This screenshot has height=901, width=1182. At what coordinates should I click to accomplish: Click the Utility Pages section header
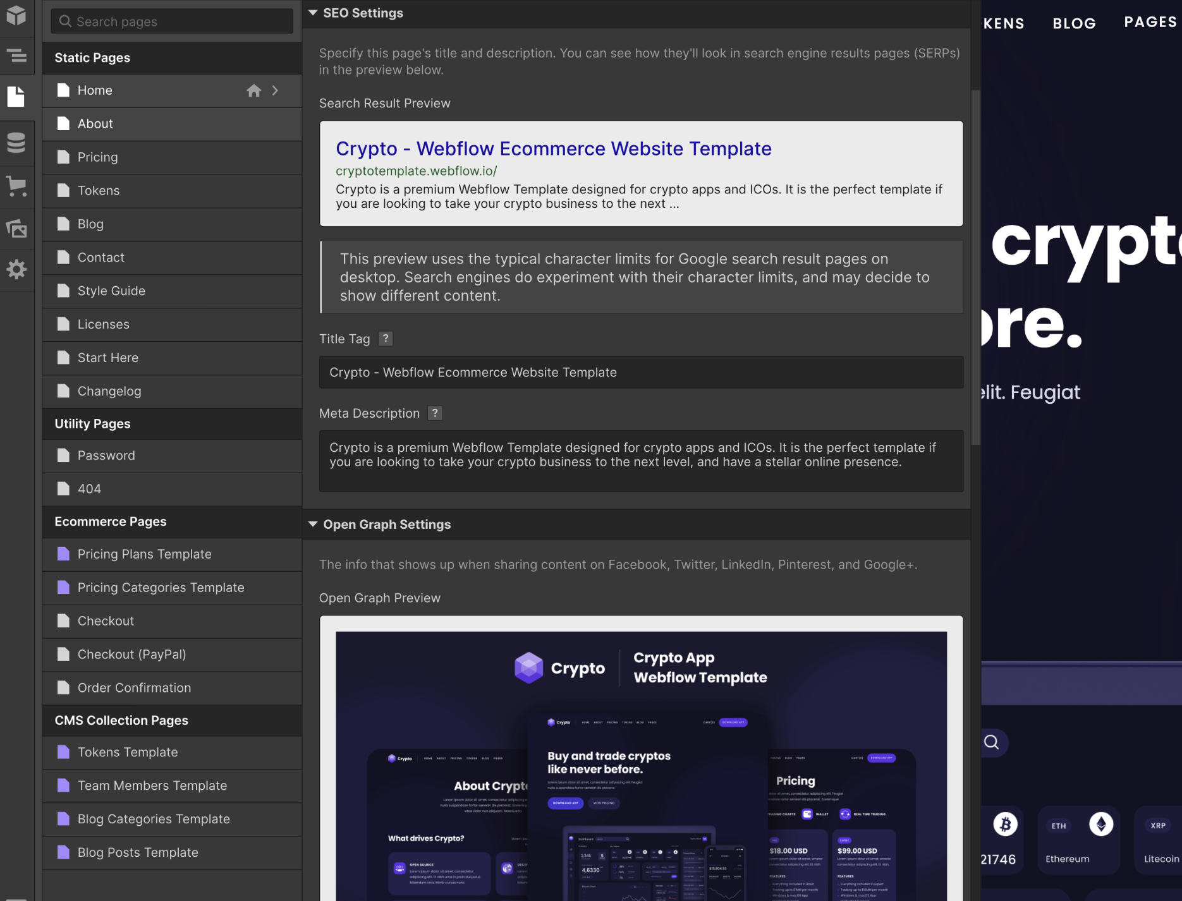[172, 424]
